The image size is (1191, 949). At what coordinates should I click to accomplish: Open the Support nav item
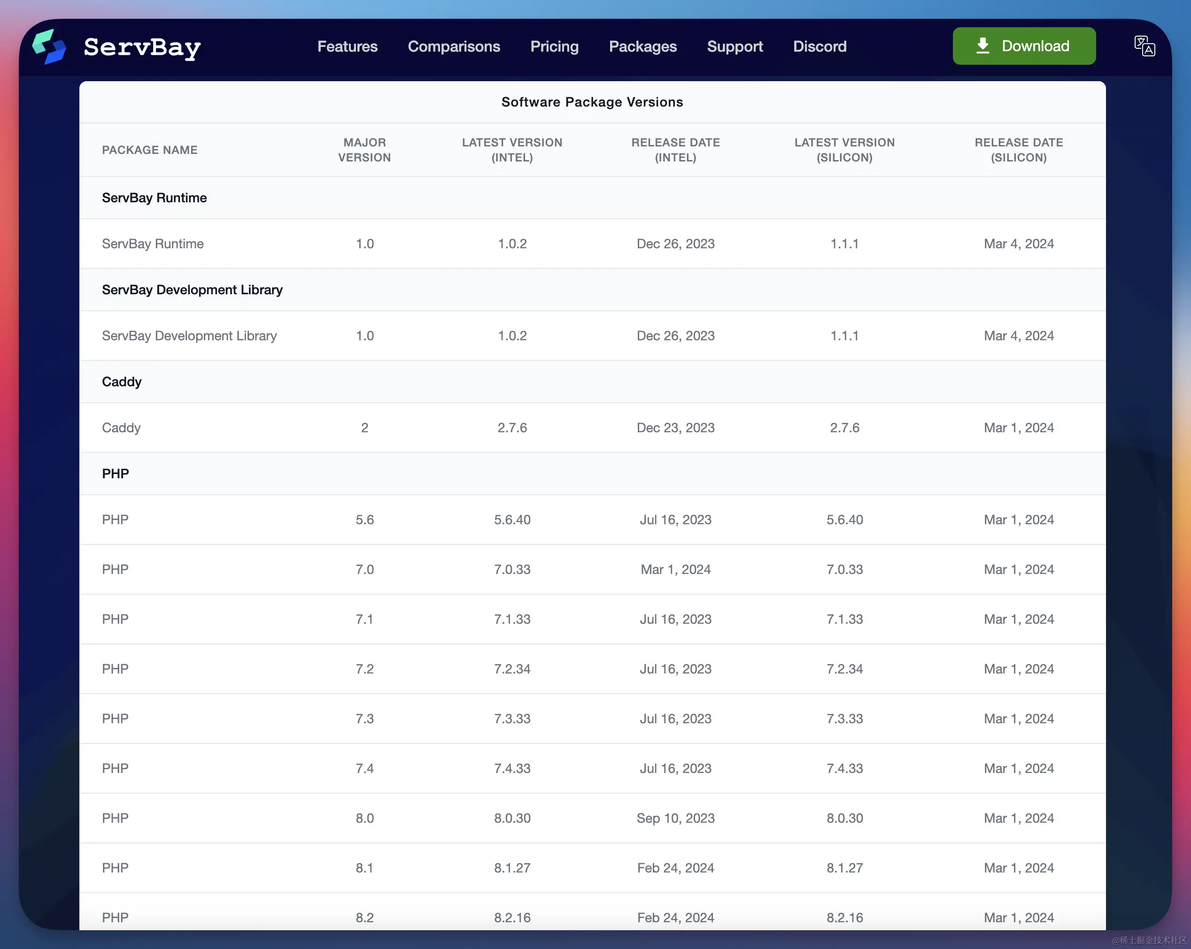(x=735, y=46)
